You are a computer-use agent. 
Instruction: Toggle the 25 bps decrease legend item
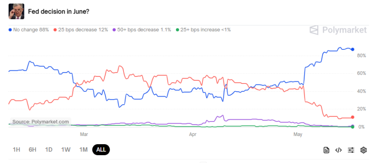click(x=81, y=30)
